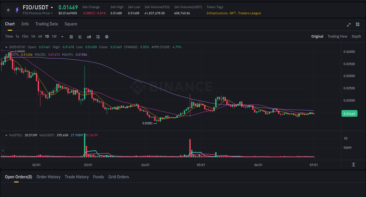Collapse the OHLC info row via its chevron
The width and height of the screenshot is (366, 197).
tap(6, 47)
